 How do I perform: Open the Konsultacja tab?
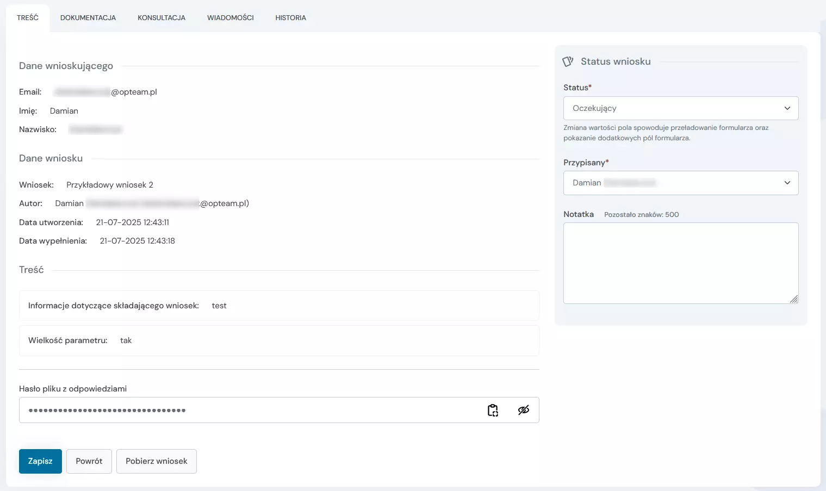point(162,18)
